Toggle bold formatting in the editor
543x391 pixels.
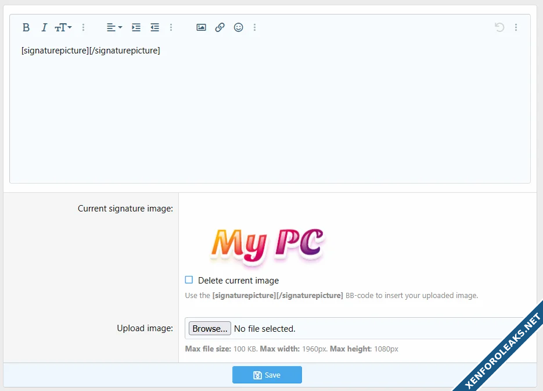coord(26,27)
